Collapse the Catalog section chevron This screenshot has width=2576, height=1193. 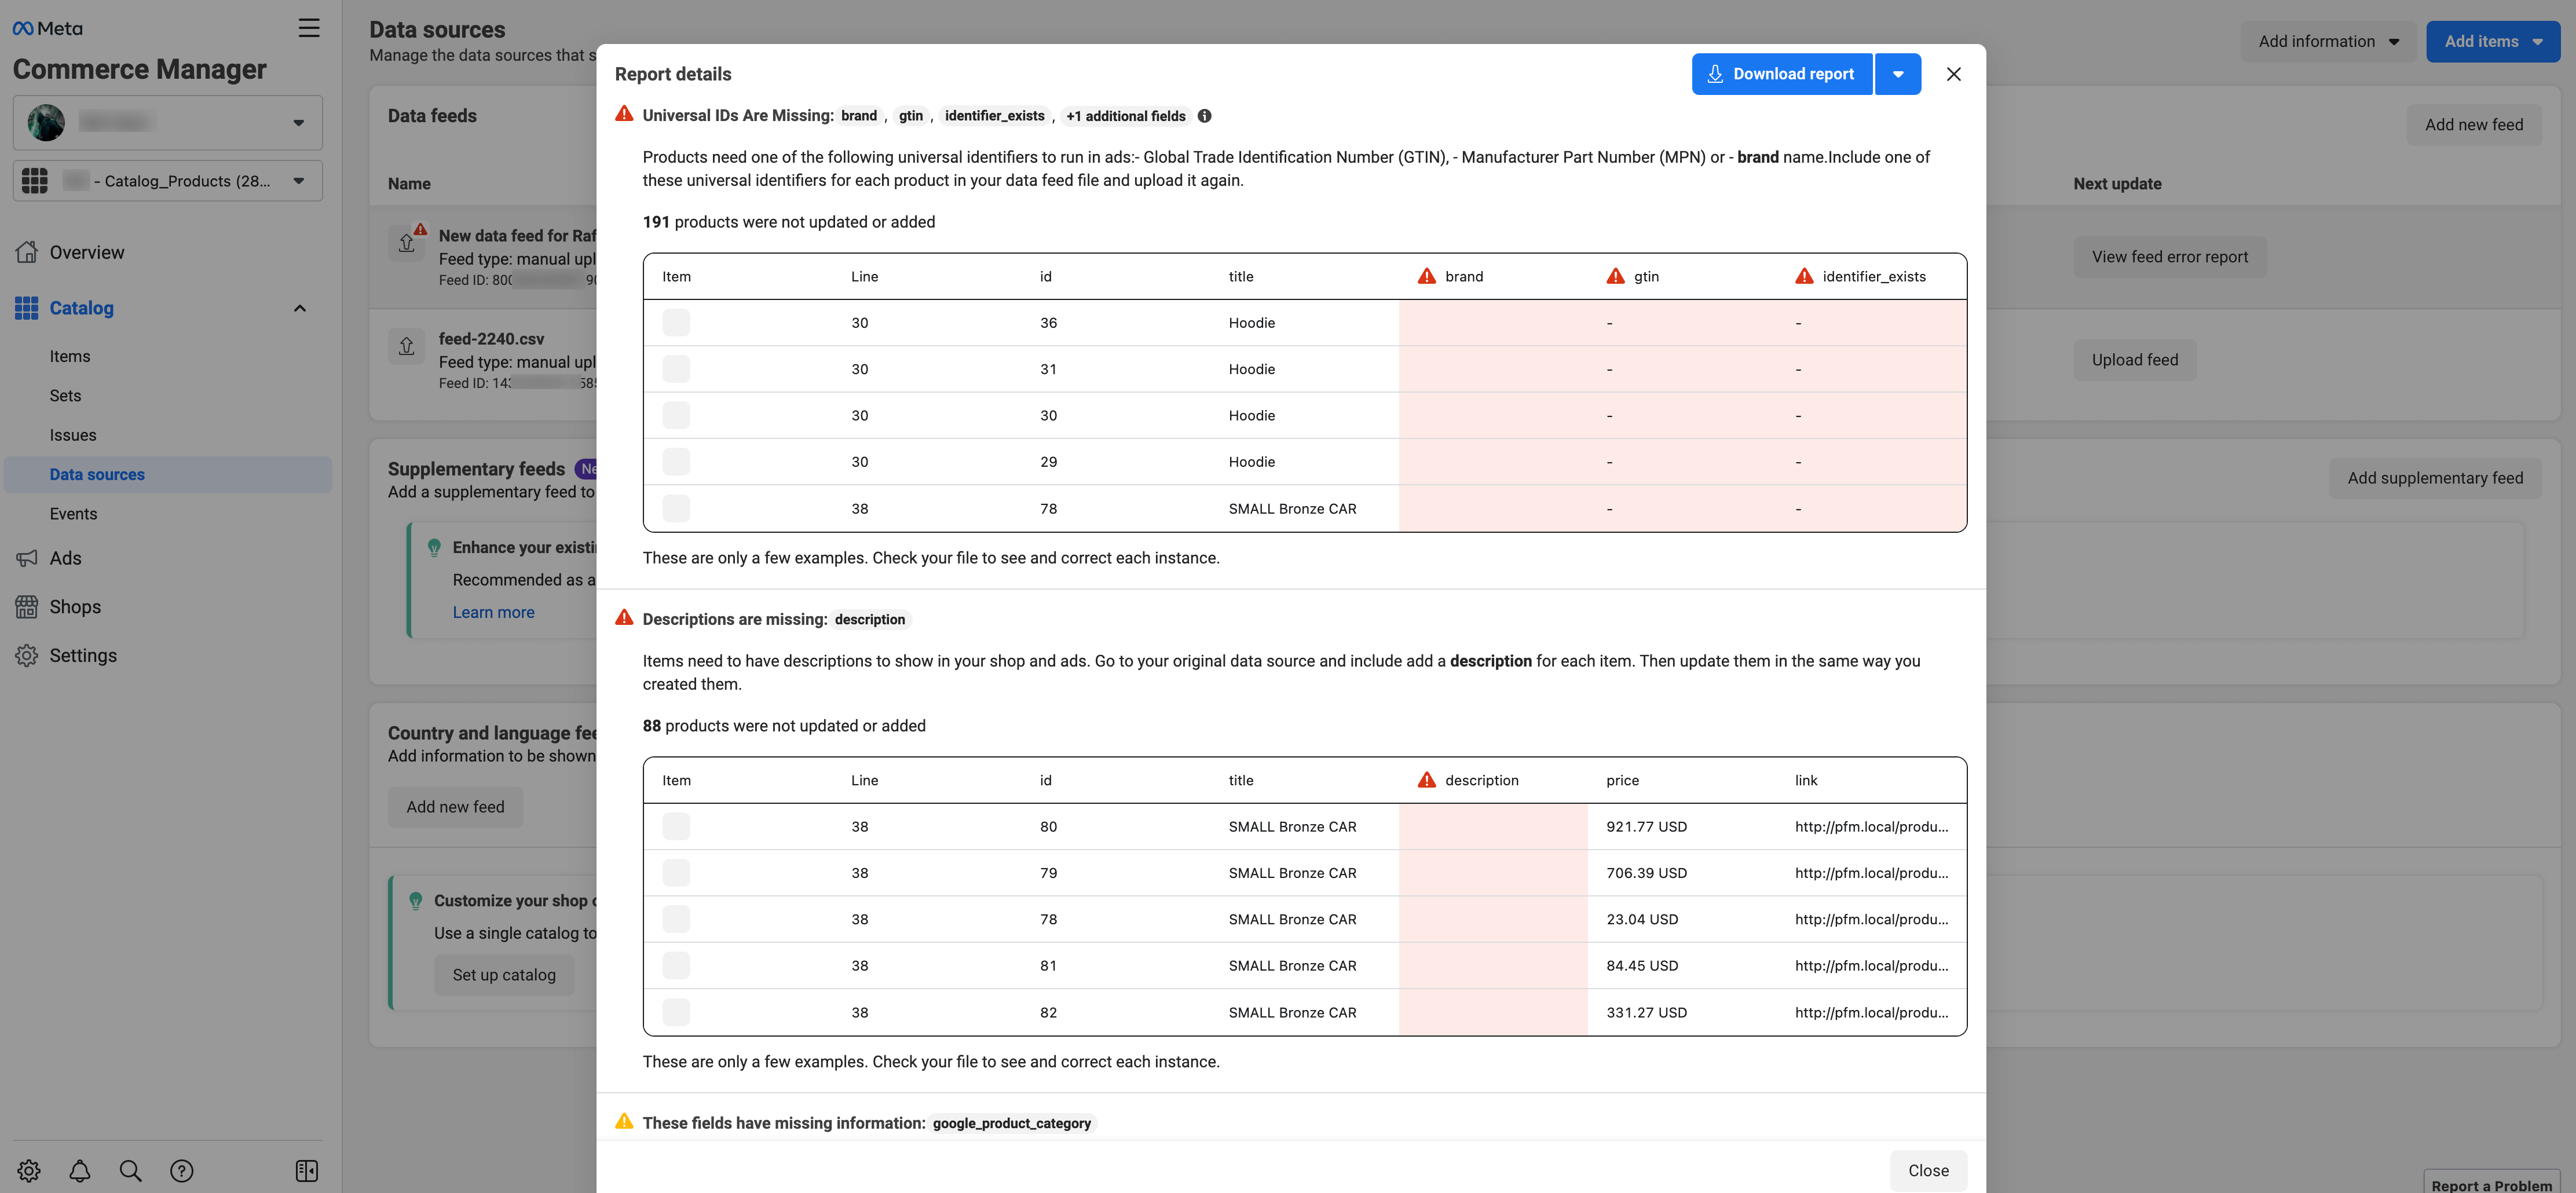coord(299,308)
